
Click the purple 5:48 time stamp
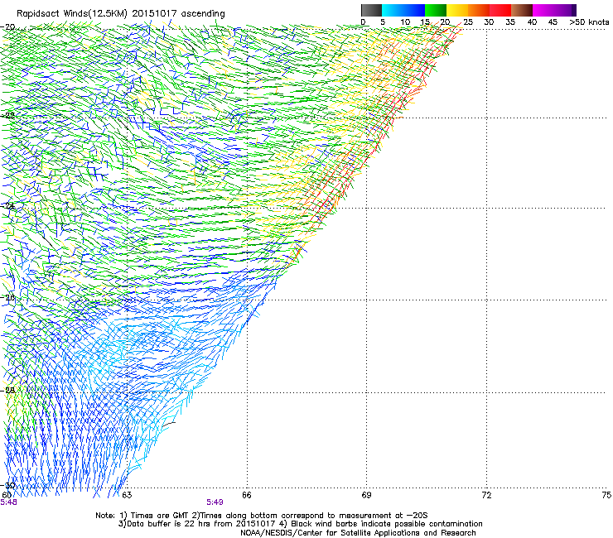click(8, 502)
